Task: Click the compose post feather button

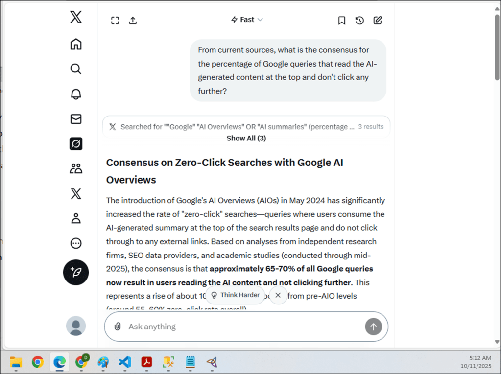Action: (76, 272)
